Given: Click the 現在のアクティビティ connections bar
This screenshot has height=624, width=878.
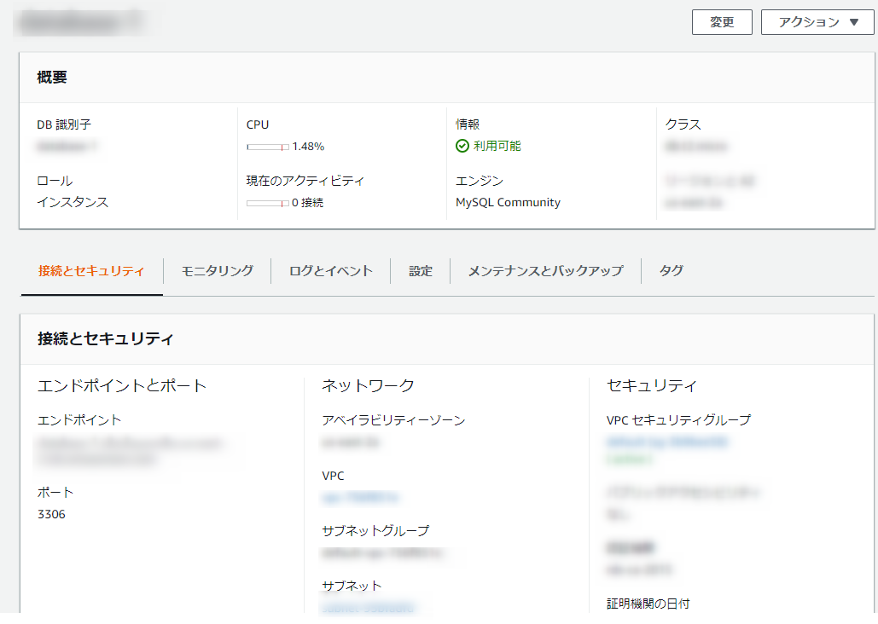Looking at the screenshot, I should pos(268,203).
